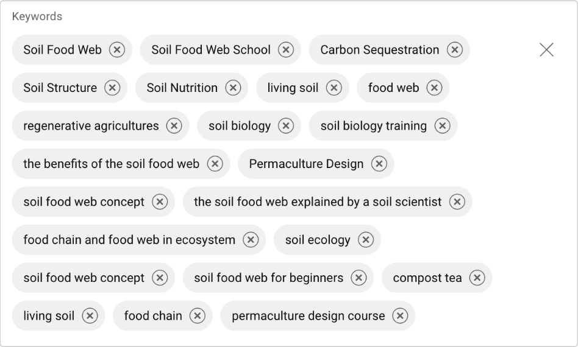Click the "soil biology" keyword text
Screen dimensions: 578x347
240,126
